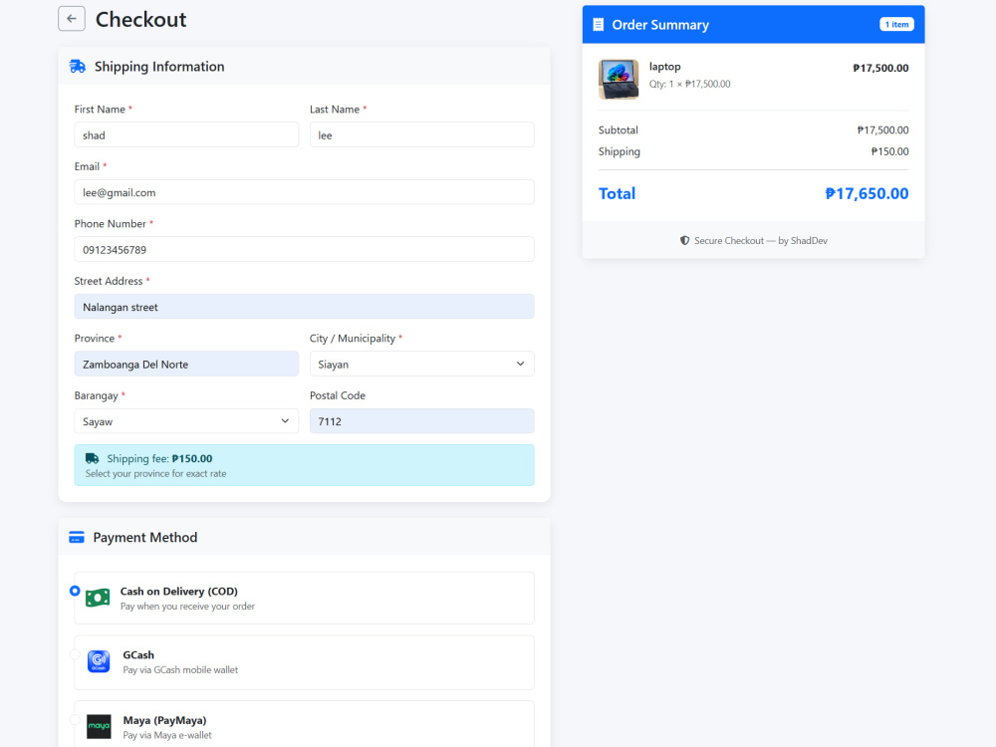The height and width of the screenshot is (747, 996).
Task: Click "Pay when you receive your order"
Action: click(187, 607)
